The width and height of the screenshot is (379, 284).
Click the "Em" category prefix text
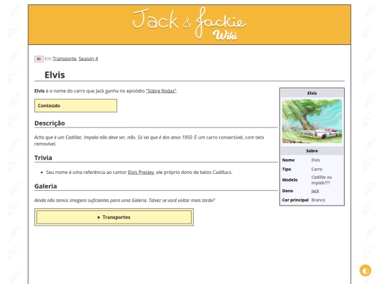point(48,59)
